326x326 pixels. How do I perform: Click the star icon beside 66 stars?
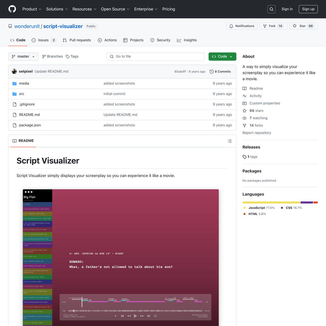click(x=244, y=111)
